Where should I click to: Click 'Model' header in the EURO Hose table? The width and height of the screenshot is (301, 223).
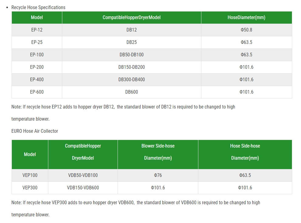[x=30, y=155]
